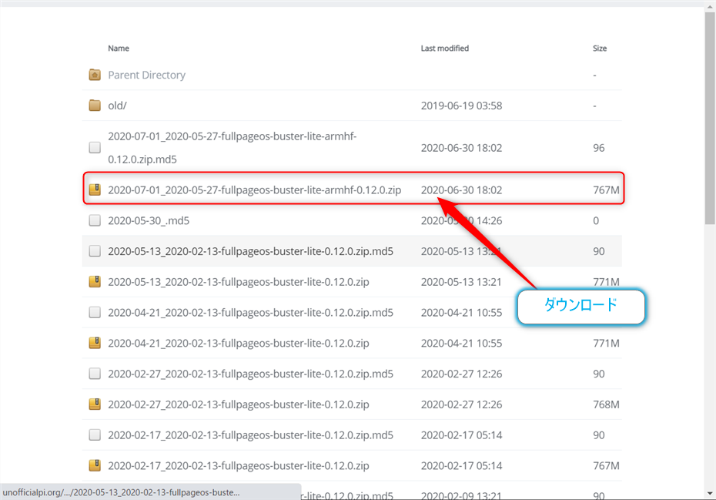Download 2020-02-27 fullpageos-buster-lite-0.12.0.zip
716x500 pixels.
pos(239,404)
